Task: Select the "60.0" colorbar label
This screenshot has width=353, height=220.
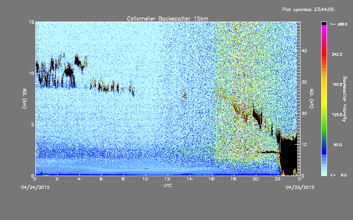Action: 338,145
